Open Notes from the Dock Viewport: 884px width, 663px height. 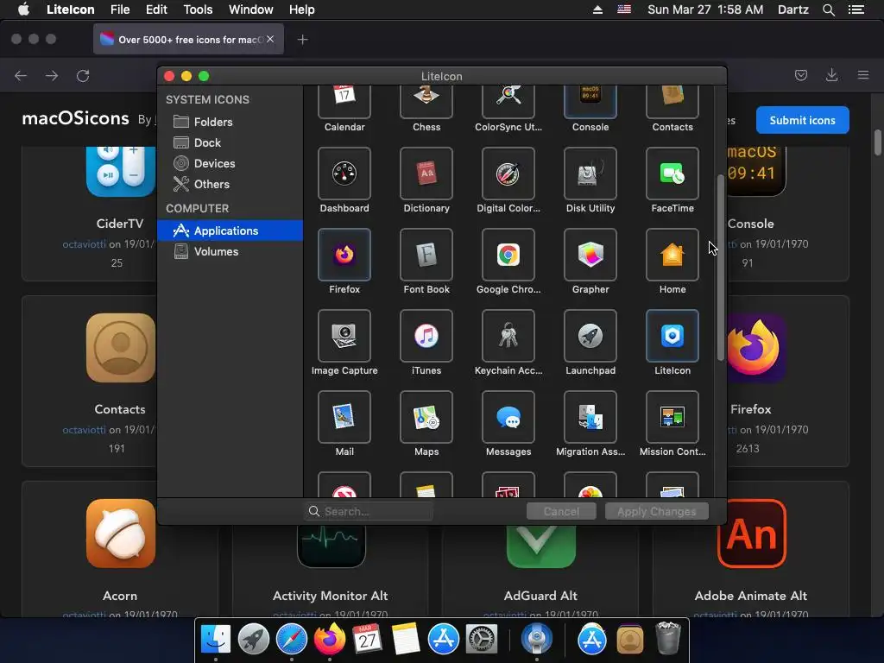point(405,640)
